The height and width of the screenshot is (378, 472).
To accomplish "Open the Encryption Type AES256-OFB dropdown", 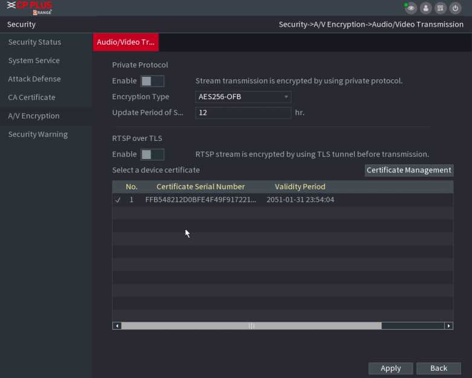I will click(x=243, y=97).
